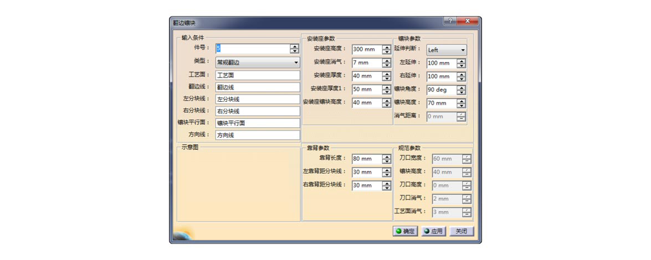Decrease 左延伸 value with the down arrow
651x260 pixels.
click(461, 66)
